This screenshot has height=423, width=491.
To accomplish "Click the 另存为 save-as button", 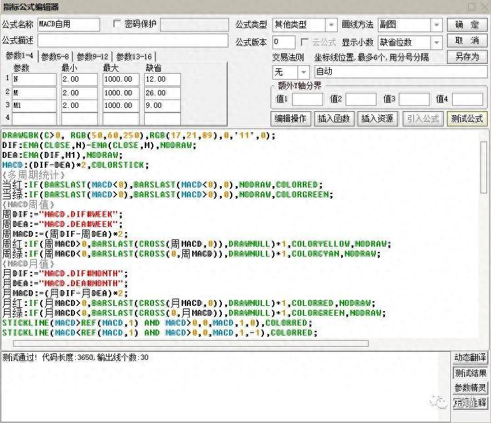I will point(467,57).
